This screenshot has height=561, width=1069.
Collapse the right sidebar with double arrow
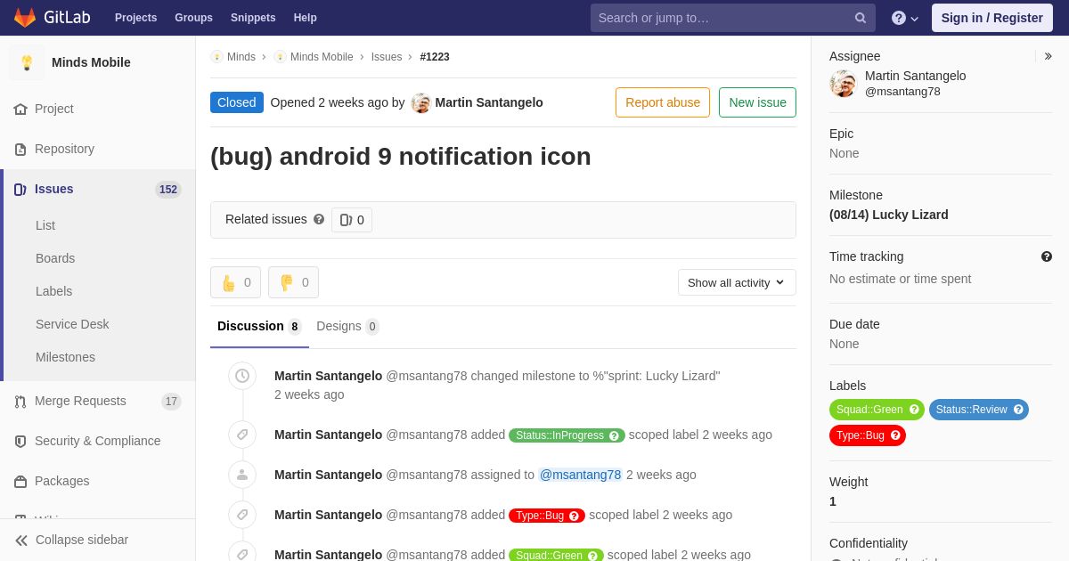[x=1048, y=56]
